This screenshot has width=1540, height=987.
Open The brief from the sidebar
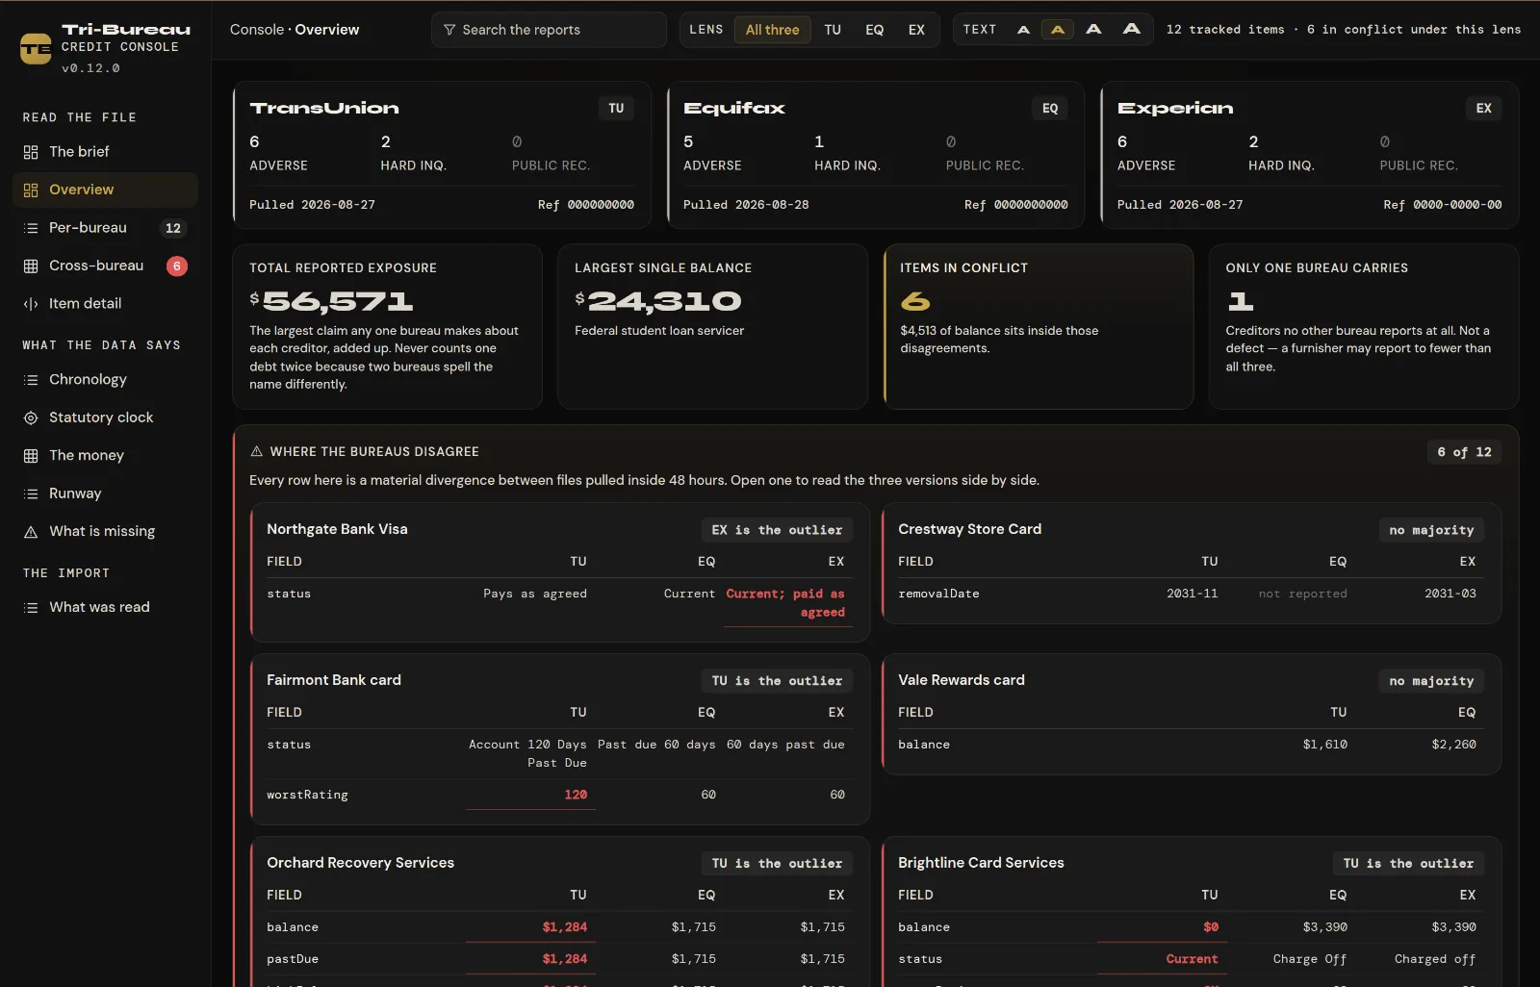[x=105, y=152]
